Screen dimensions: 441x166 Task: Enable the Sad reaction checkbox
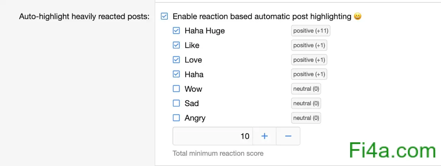tap(176, 103)
